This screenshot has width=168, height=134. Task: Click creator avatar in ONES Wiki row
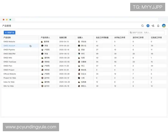tap(79, 58)
